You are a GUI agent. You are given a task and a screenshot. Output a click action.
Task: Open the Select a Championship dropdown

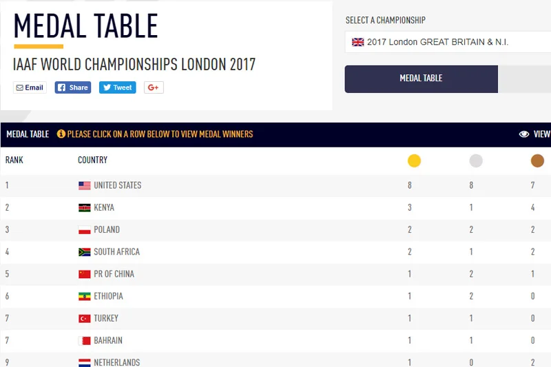(x=448, y=42)
